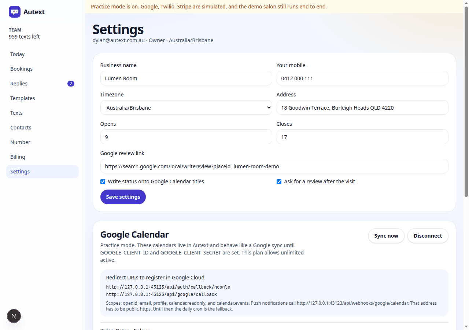Click 'Redirect URIs to register in Google Cloud'
This screenshot has height=330, width=469.
(x=155, y=278)
